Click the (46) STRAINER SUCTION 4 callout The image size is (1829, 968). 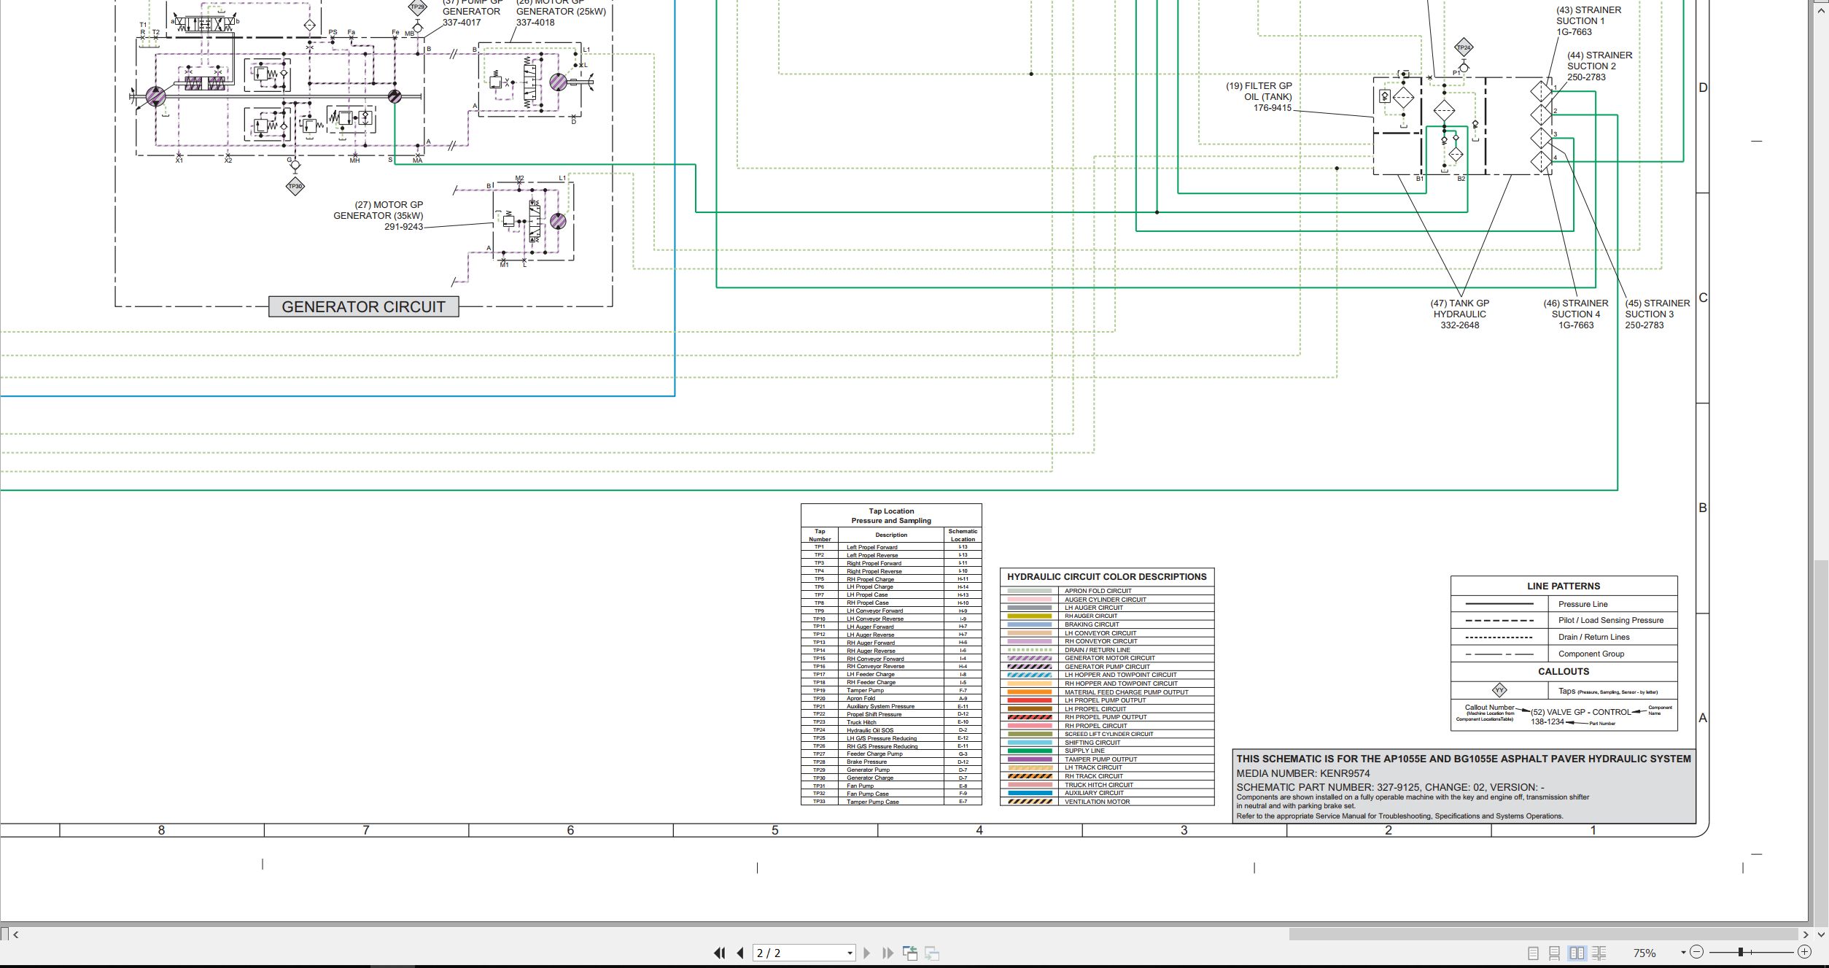click(1576, 314)
